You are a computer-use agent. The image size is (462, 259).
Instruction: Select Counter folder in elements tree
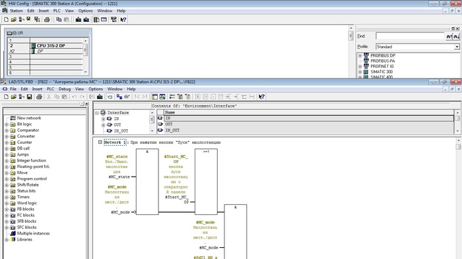pos(24,142)
